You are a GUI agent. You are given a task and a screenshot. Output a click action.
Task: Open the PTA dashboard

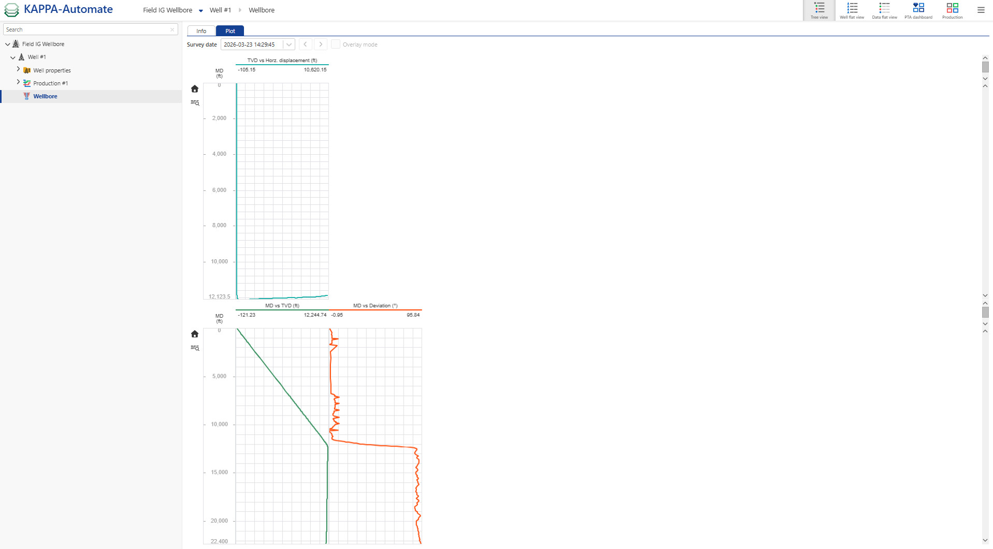[x=918, y=9]
